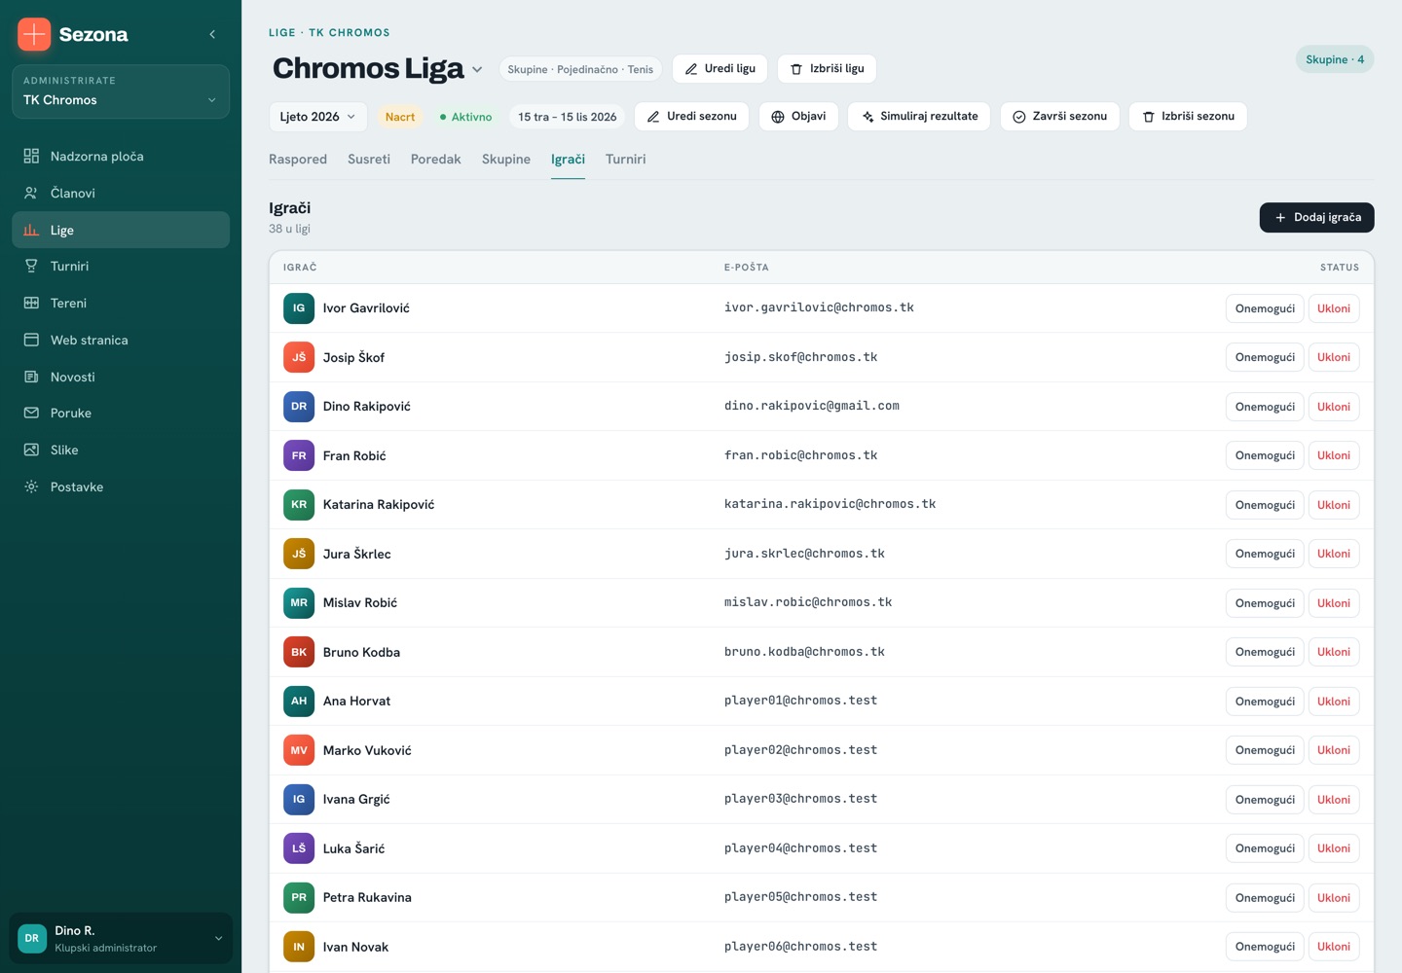Click the BK avatar of Bruno Kodba
This screenshot has width=1402, height=973.
pyautogui.click(x=299, y=652)
